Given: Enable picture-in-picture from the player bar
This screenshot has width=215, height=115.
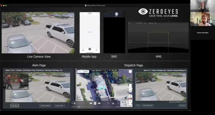Looking at the screenshot, I should [113, 103].
